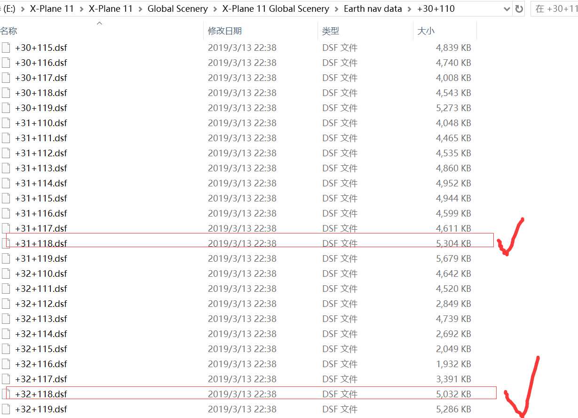Image resolution: width=578 pixels, height=418 pixels.
Task: Click the size value 1,932 KB
Action: [453, 364]
